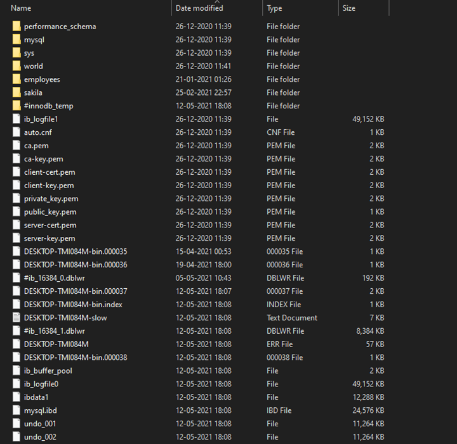Click the undo_002 file icon

coord(17,437)
